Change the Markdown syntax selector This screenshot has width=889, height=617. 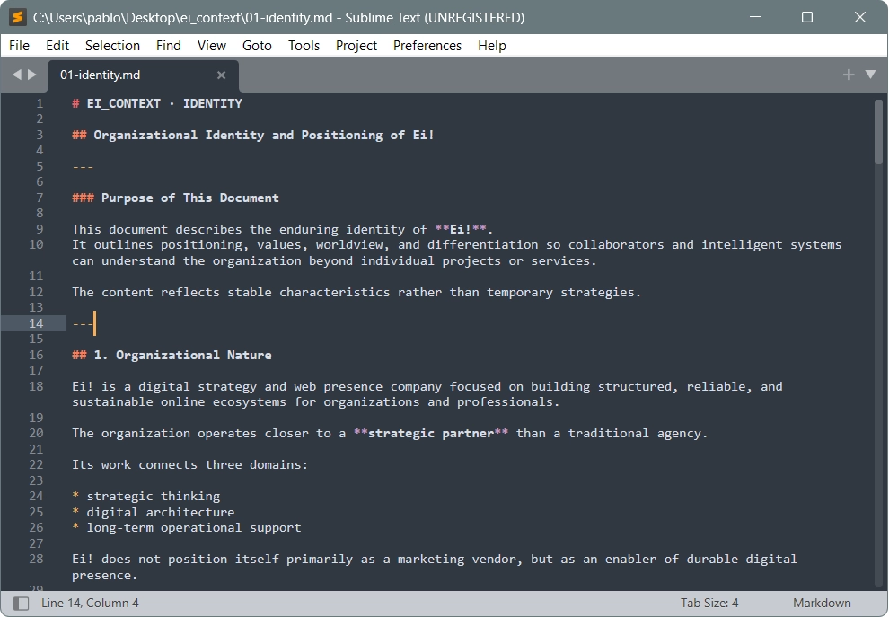coord(822,603)
